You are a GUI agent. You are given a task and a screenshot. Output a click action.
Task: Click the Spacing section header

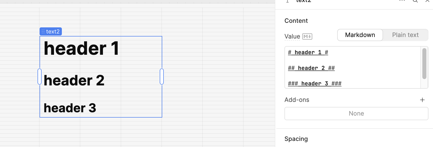296,139
